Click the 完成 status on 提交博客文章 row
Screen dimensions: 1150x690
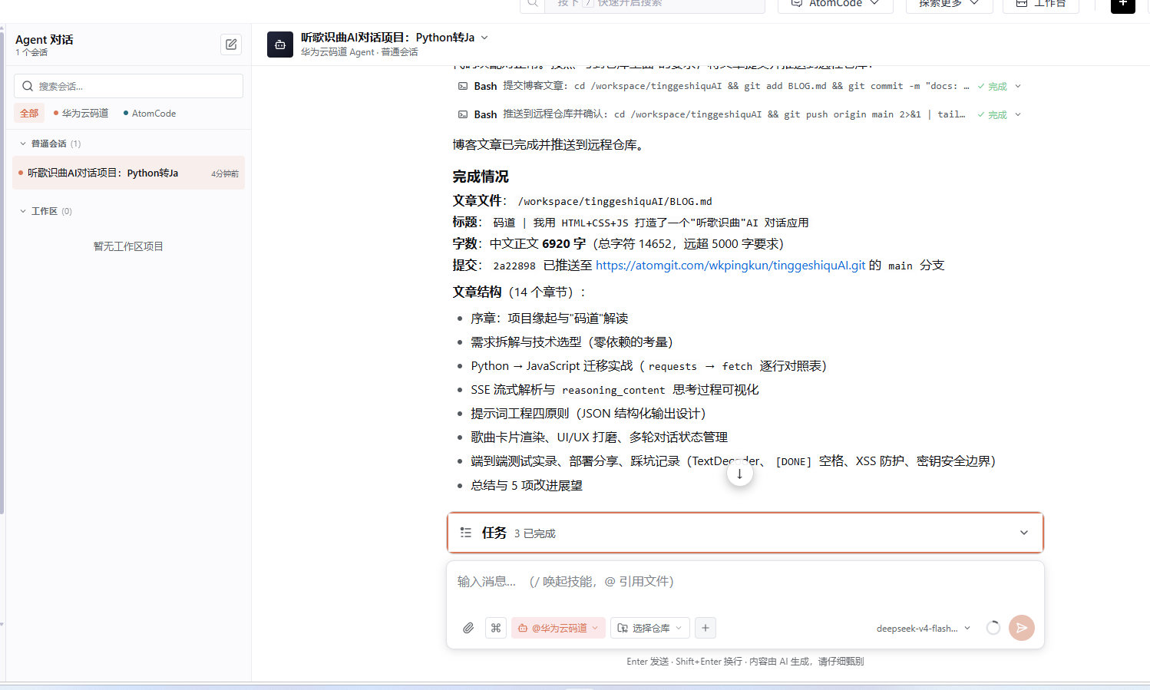point(992,86)
